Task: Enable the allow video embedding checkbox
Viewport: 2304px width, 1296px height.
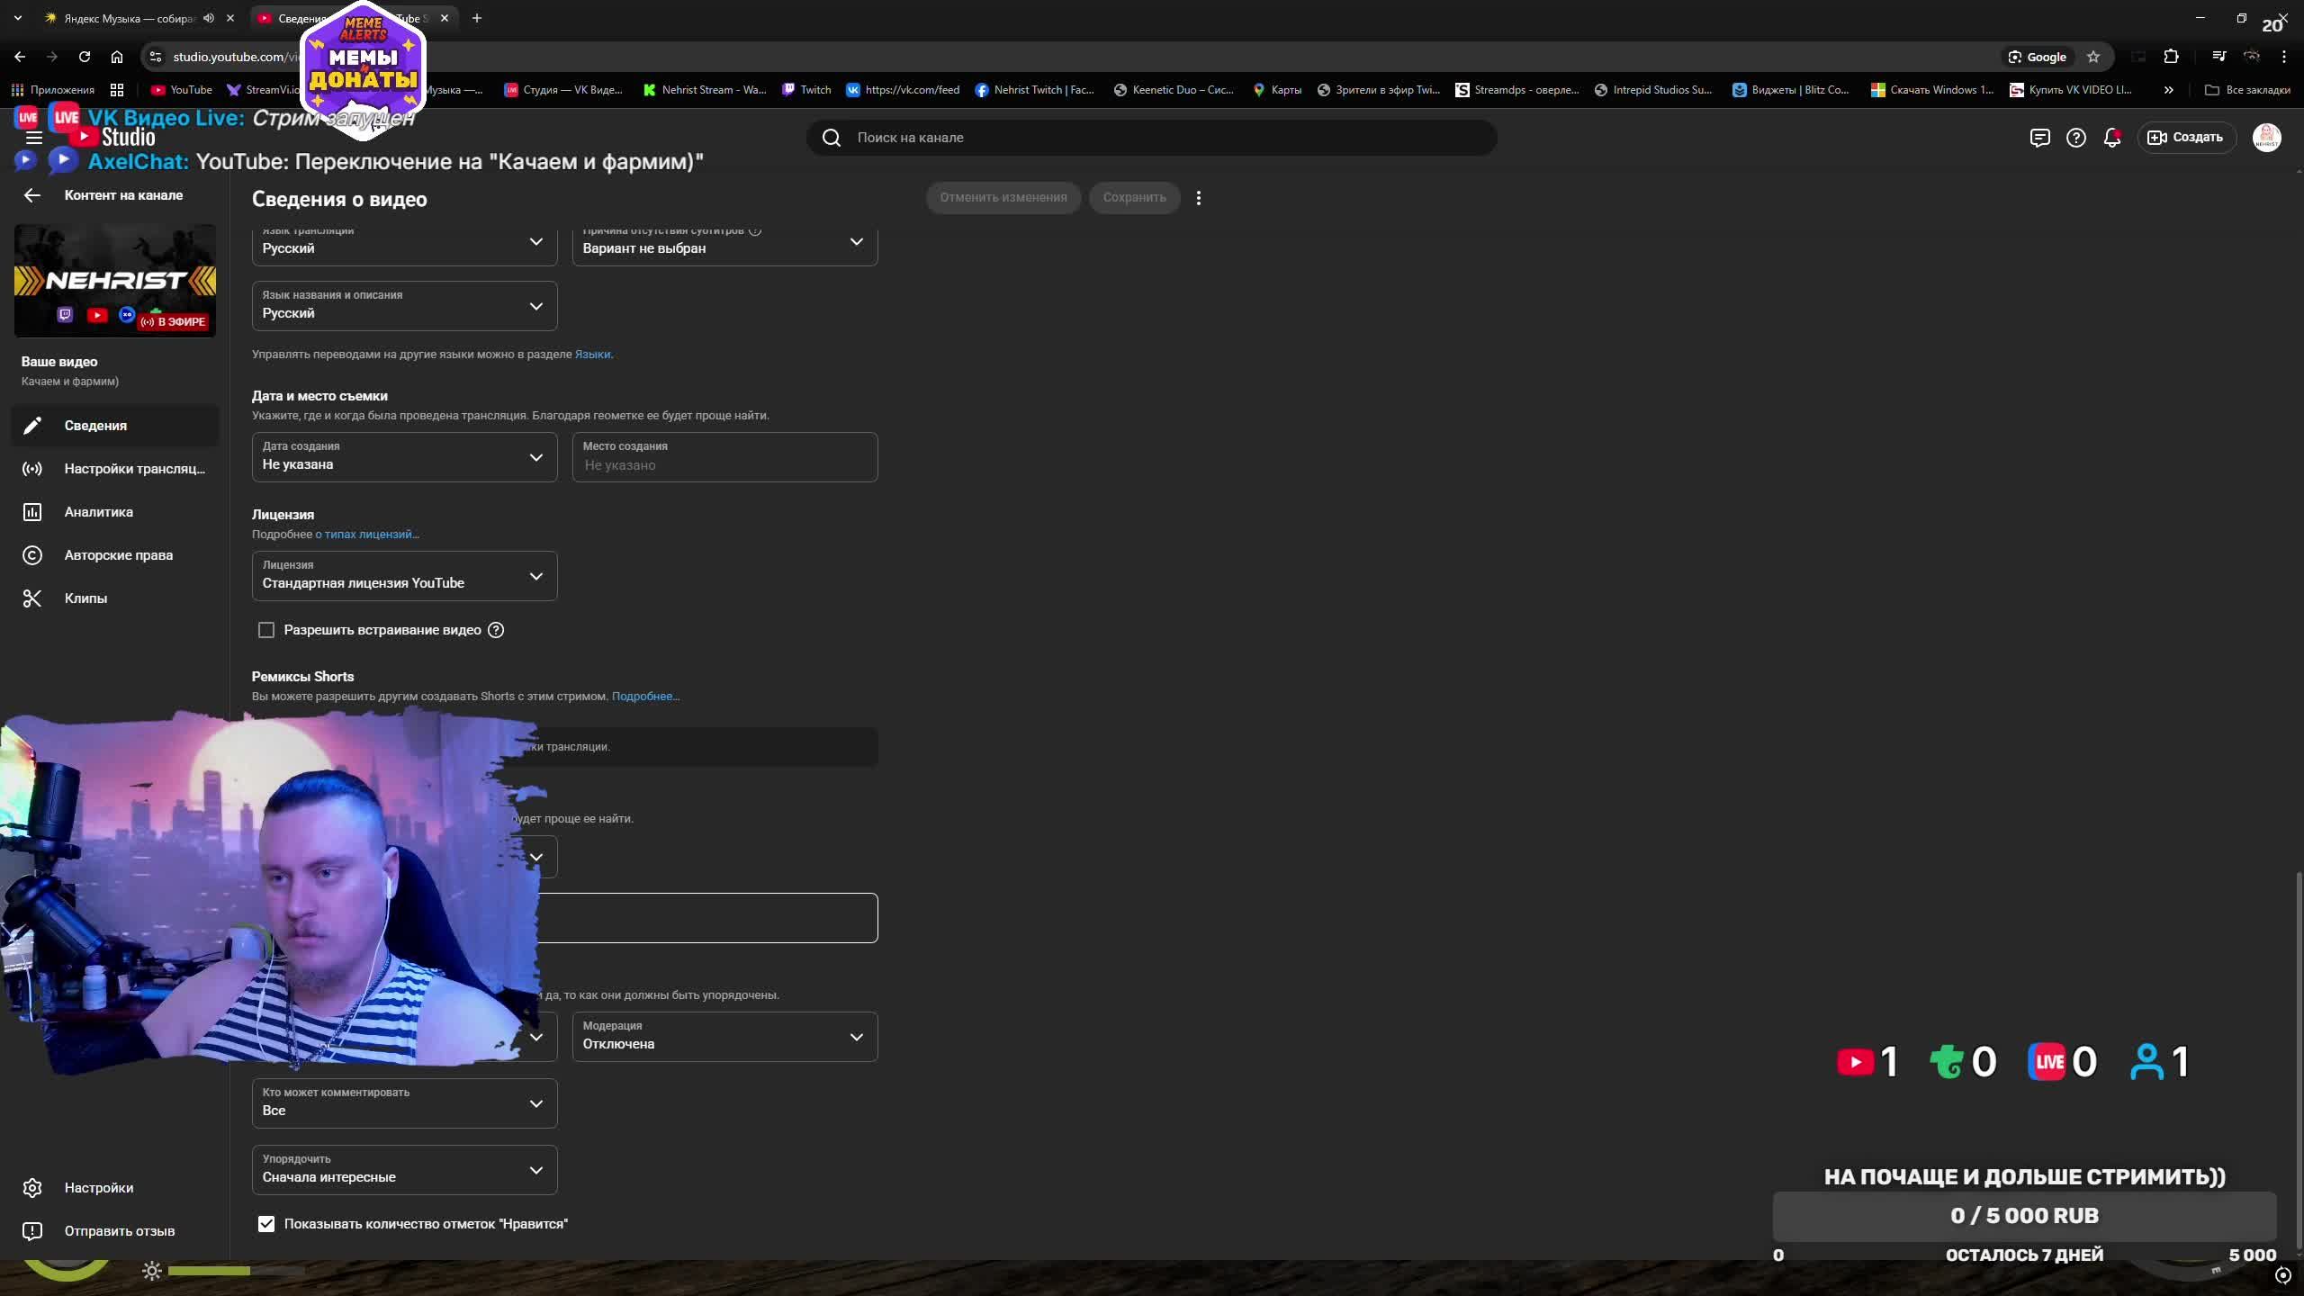Action: [x=266, y=630]
